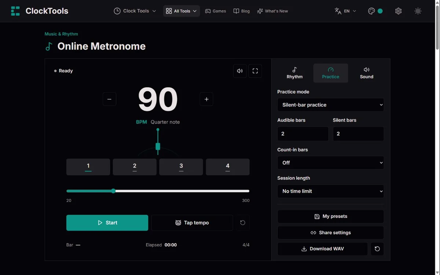This screenshot has height=275, width=440.
Task: Reset settings beside Download WAV
Action: coord(377,249)
